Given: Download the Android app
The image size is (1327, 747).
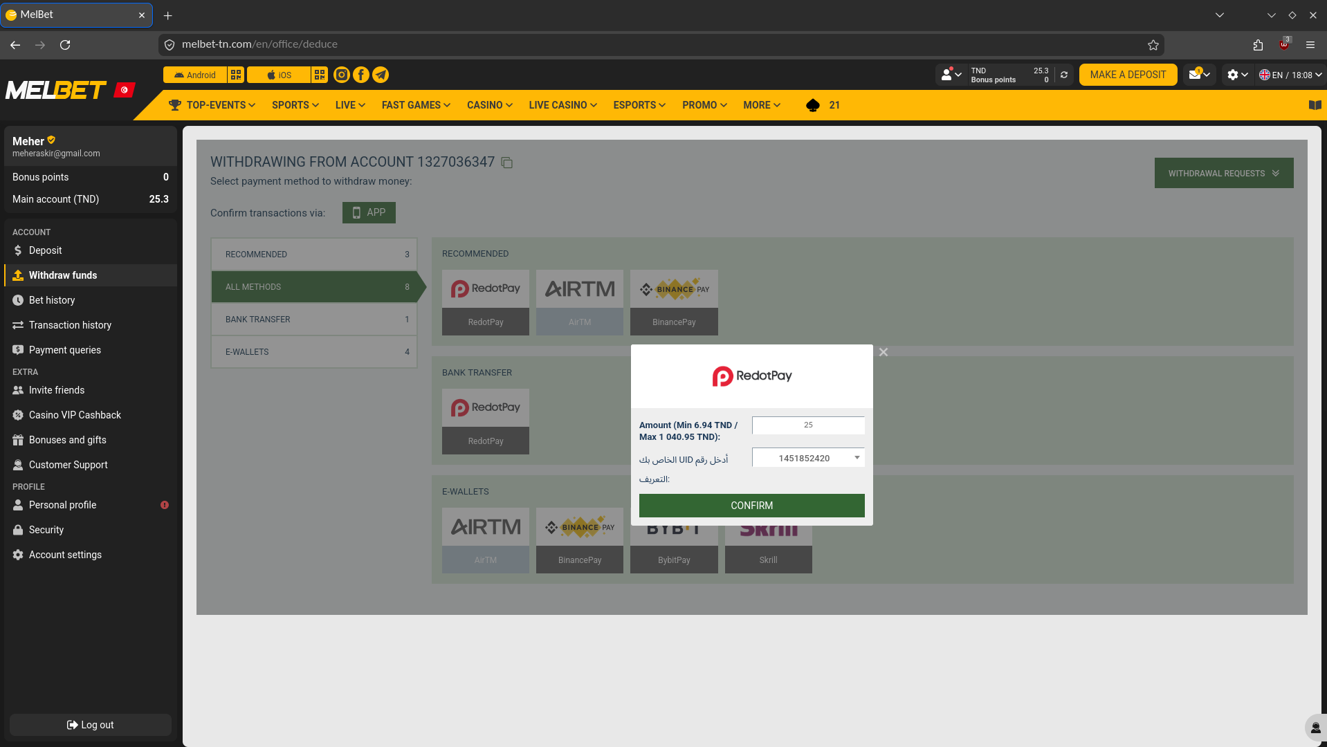Looking at the screenshot, I should coord(195,75).
